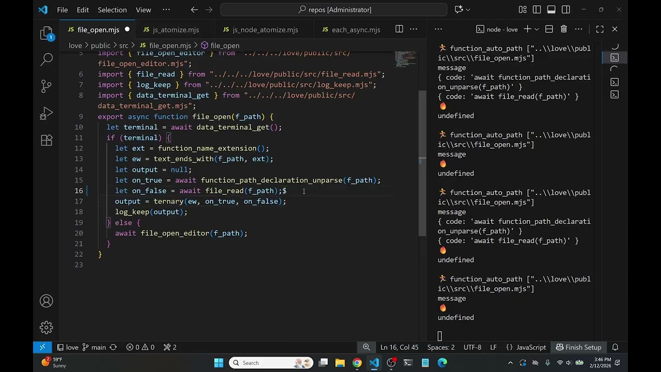
Task: Open editor More Actions ellipsis
Action: (x=414, y=29)
